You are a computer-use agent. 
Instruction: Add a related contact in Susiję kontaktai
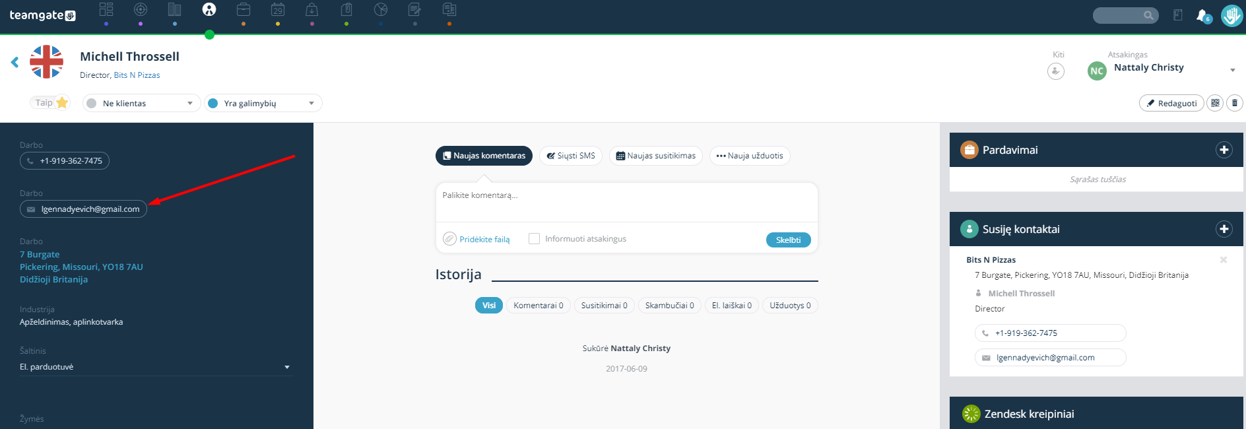pos(1224,229)
